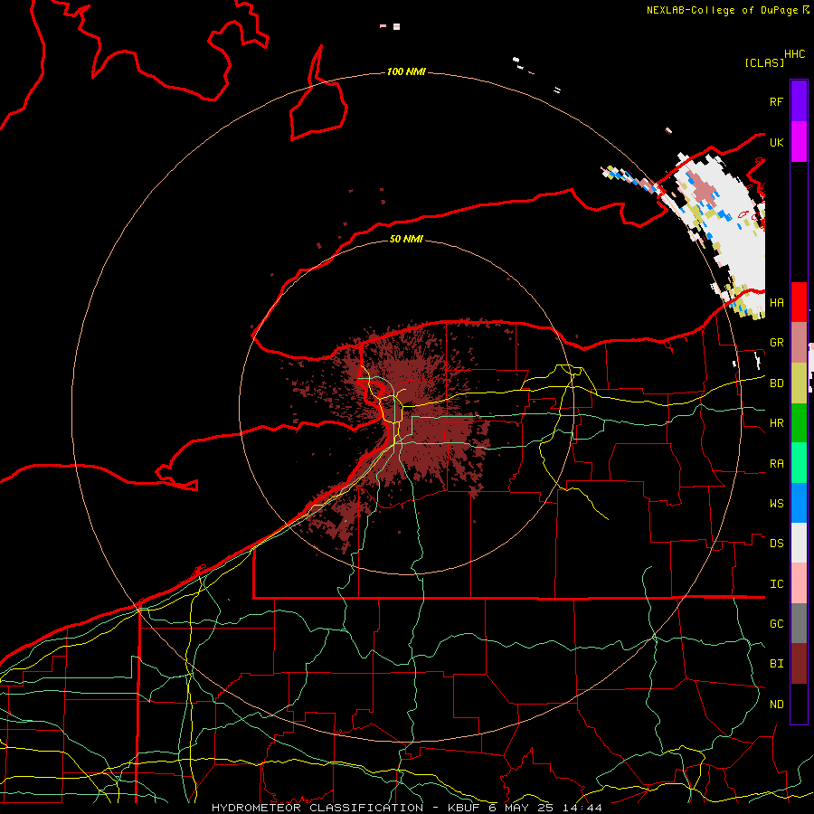Click the GR legend label

(776, 343)
